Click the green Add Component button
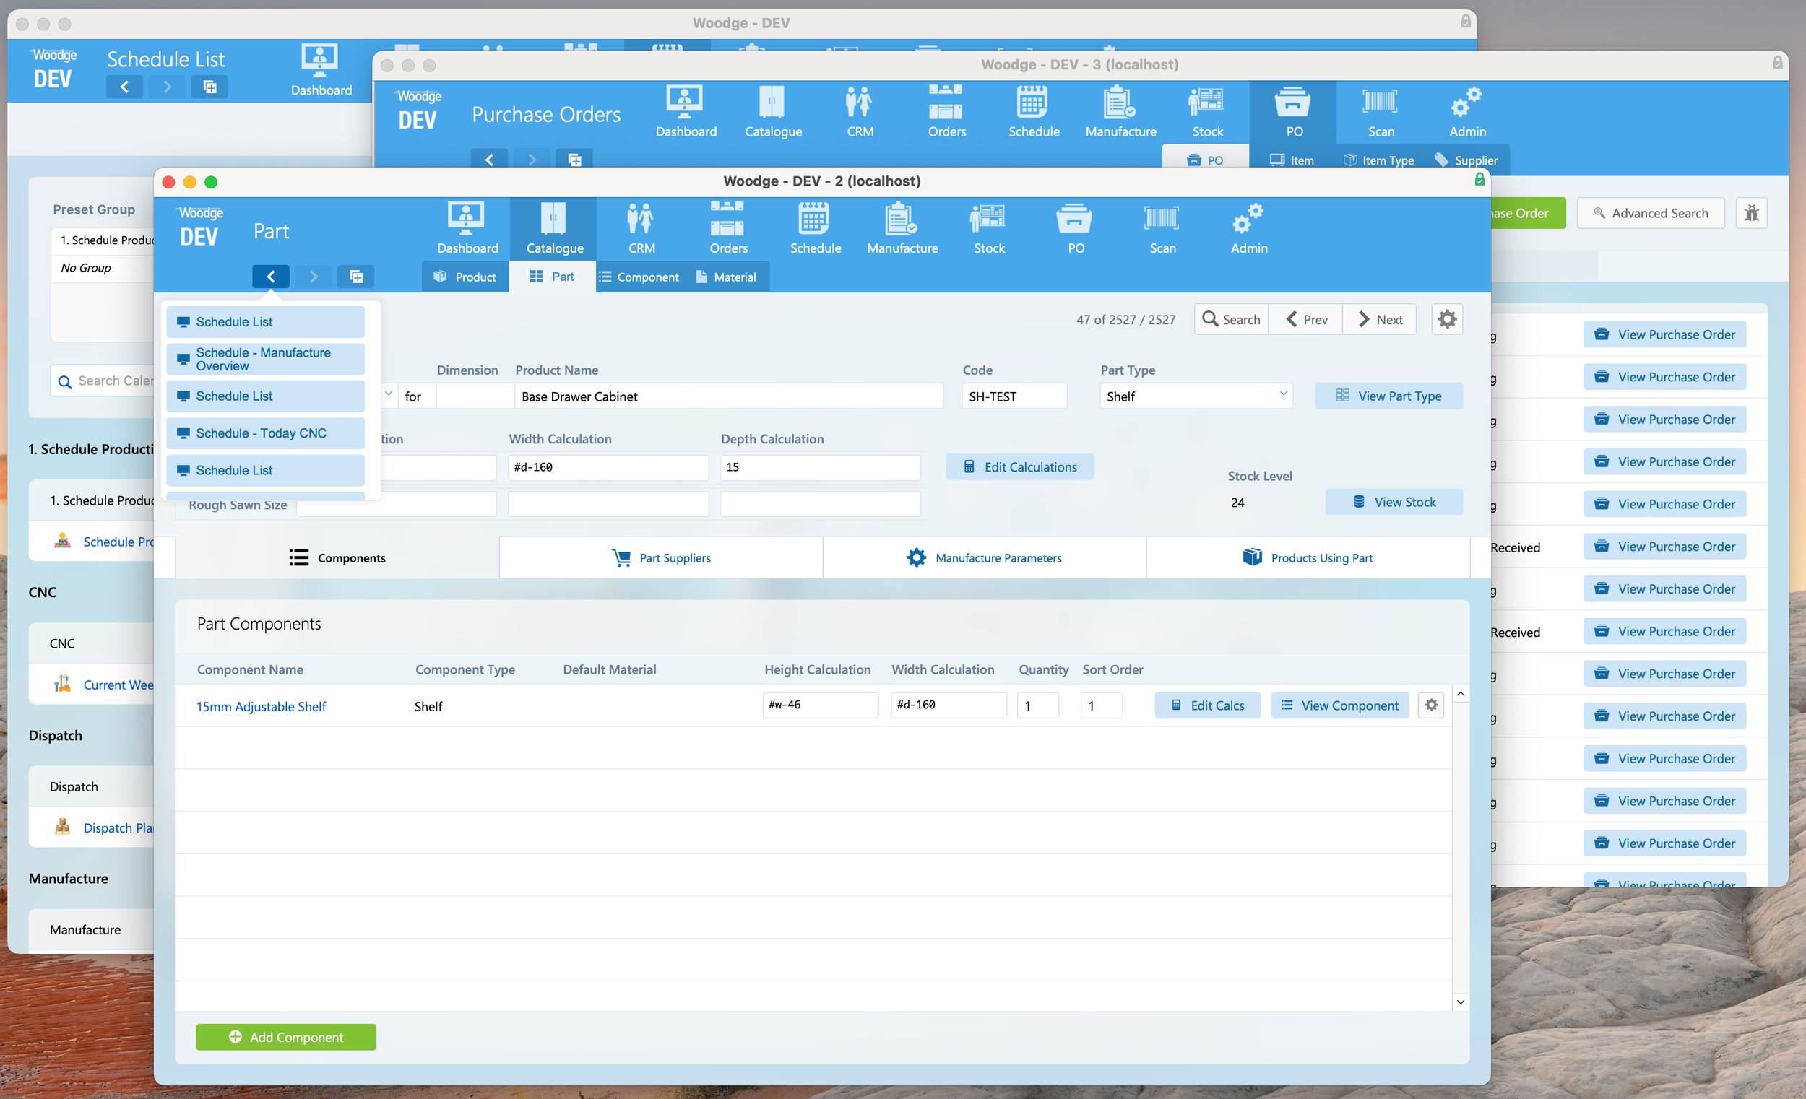This screenshot has width=1806, height=1099. pyautogui.click(x=286, y=1037)
